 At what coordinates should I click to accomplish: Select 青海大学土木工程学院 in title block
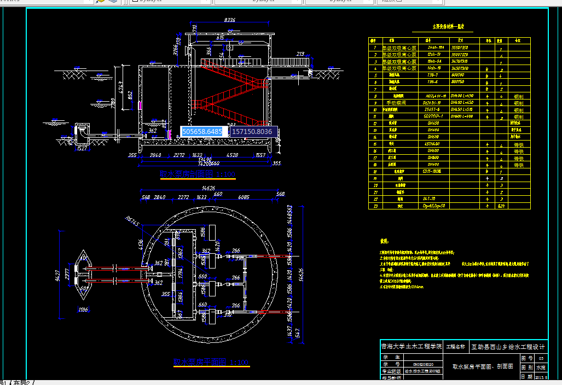tap(411, 346)
